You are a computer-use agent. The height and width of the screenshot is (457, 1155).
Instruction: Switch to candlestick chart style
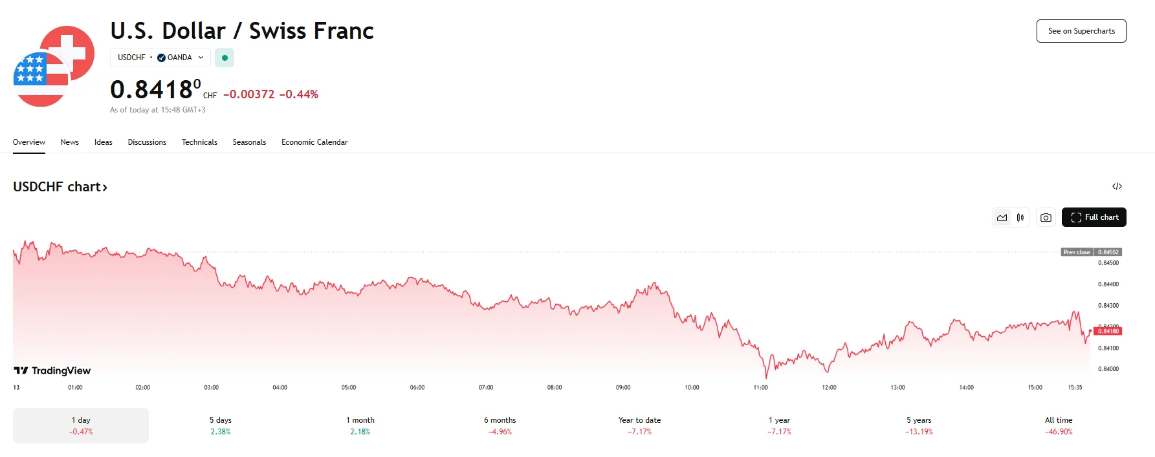(1020, 218)
